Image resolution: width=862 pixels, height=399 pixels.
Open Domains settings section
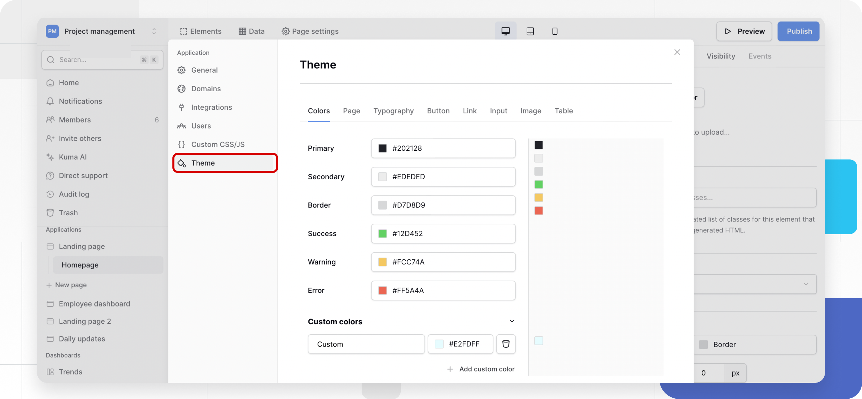[x=206, y=89]
